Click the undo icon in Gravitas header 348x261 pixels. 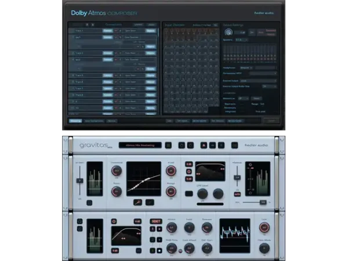[x=182, y=146]
